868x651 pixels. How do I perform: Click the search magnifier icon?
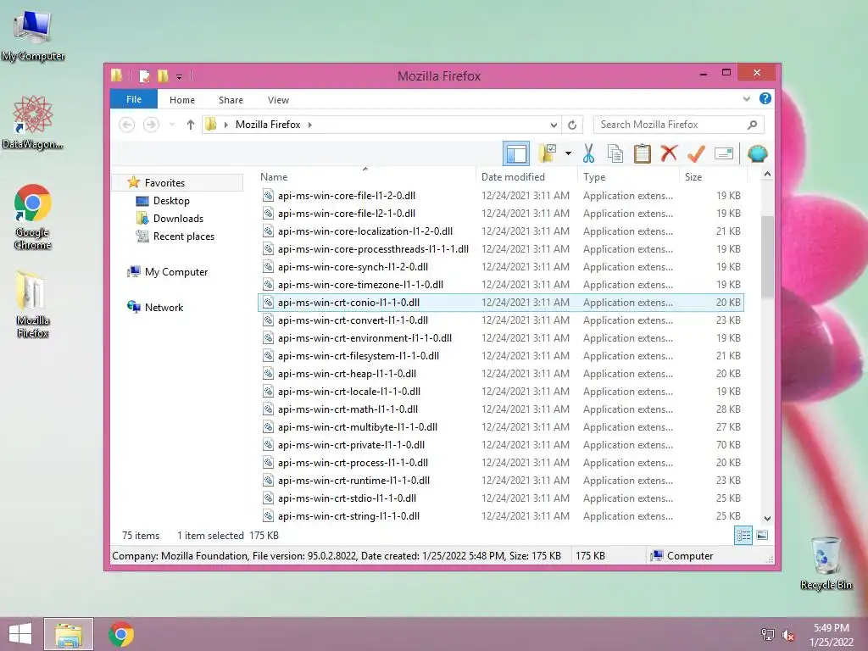tap(752, 125)
